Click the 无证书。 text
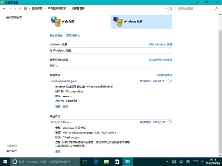Screen dimensions: 222x166 54,66
